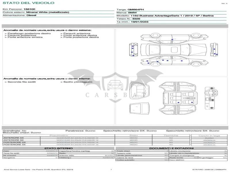The width and height of the screenshot is (230, 172).
Task: Select the 'Porta posteriore destra' anomaly item
Action: pyautogui.click(x=80, y=37)
